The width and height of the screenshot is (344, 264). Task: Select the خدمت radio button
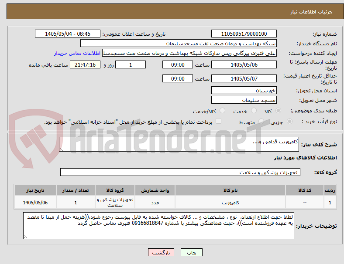pyautogui.click(x=254, y=111)
